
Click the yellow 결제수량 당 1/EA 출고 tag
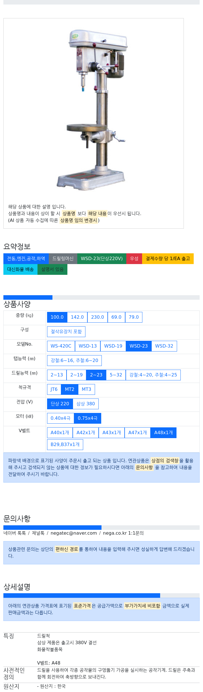pyautogui.click(x=168, y=258)
